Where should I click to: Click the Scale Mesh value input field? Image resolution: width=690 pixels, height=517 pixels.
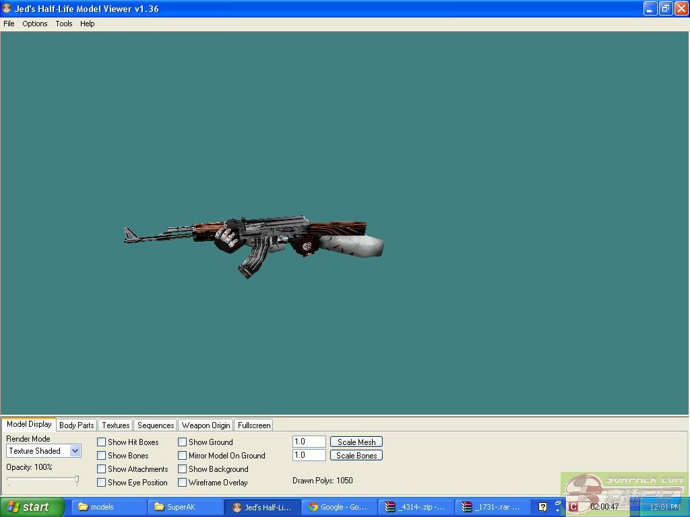point(309,442)
